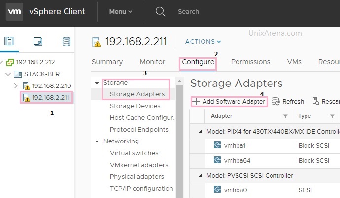Viewport: 340px width, 198px height.
Task: Click host warning icon beside 192.168.2.211 in tree
Action: click(x=26, y=98)
